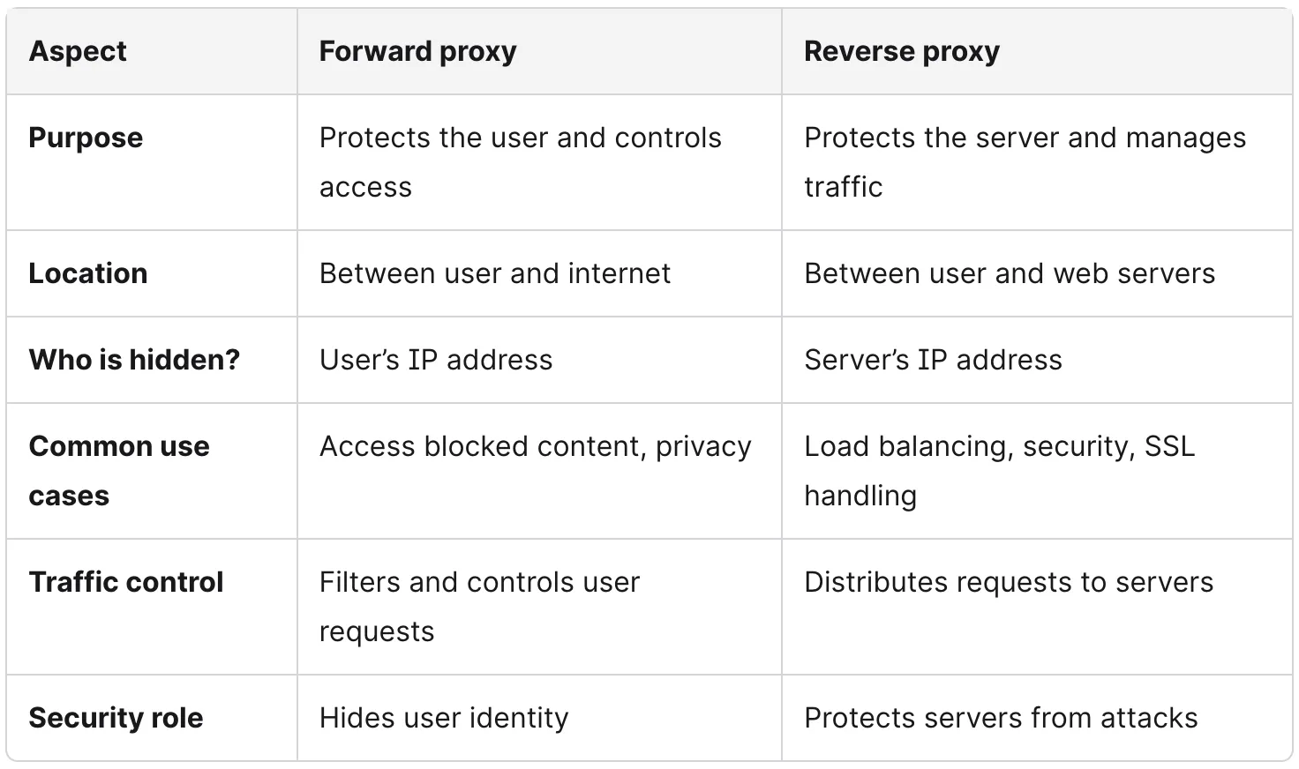Click 'Distributes requests to servers' cell
The height and width of the screenshot is (769, 1299).
click(1008, 582)
